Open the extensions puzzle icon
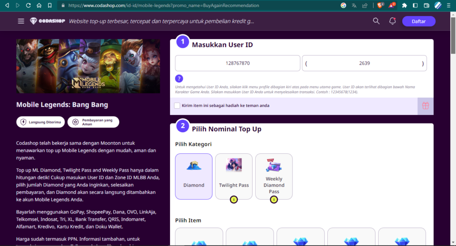 404,5
